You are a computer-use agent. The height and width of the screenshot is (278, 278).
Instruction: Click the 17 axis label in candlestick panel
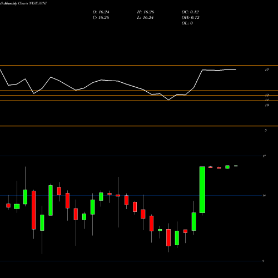pyautogui.click(x=264, y=156)
